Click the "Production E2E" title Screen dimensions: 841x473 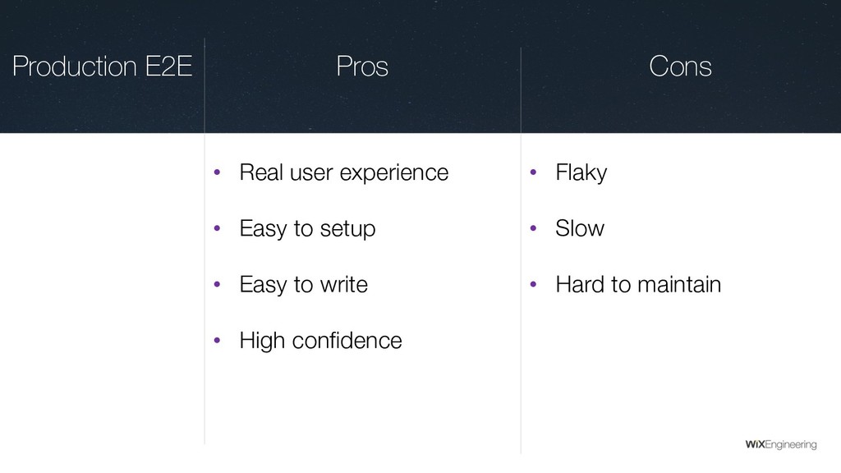[103, 67]
